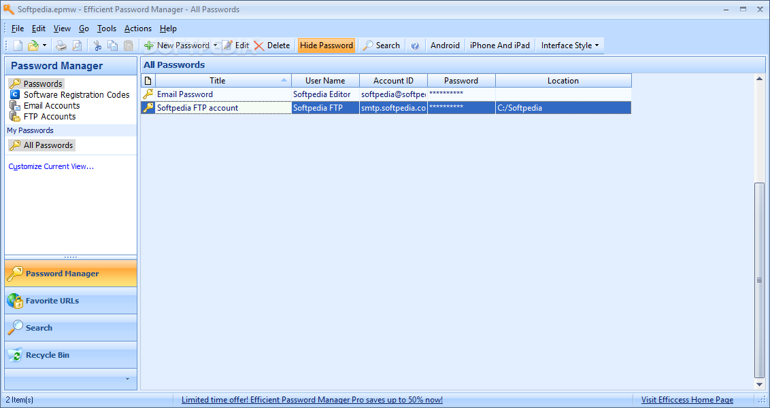Screen dimensions: 770x408
Task: Click Customize Current View link
Action: pos(51,167)
